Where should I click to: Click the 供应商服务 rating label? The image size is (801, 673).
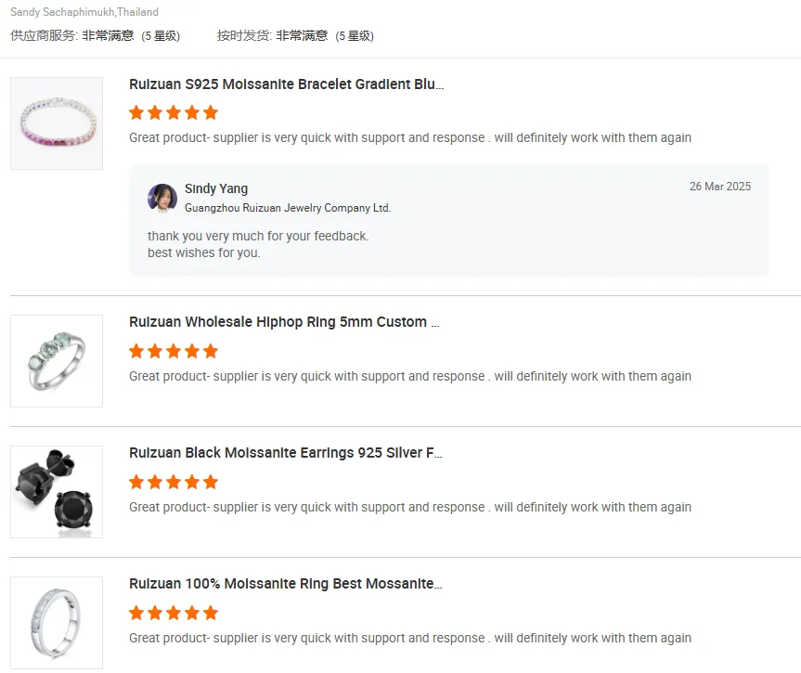[45, 36]
